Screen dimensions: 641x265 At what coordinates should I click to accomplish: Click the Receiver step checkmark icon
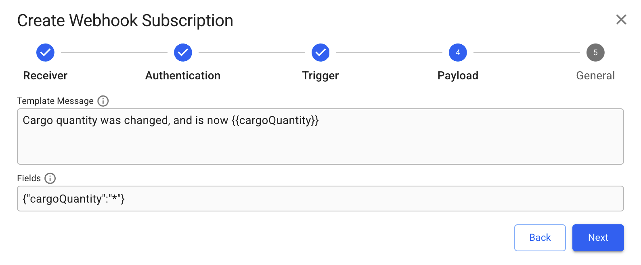45,52
